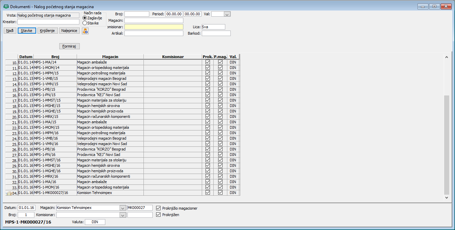Click into the yellow Komisionar filter field
The width and height of the screenshot is (455, 230).
tap(154, 27)
